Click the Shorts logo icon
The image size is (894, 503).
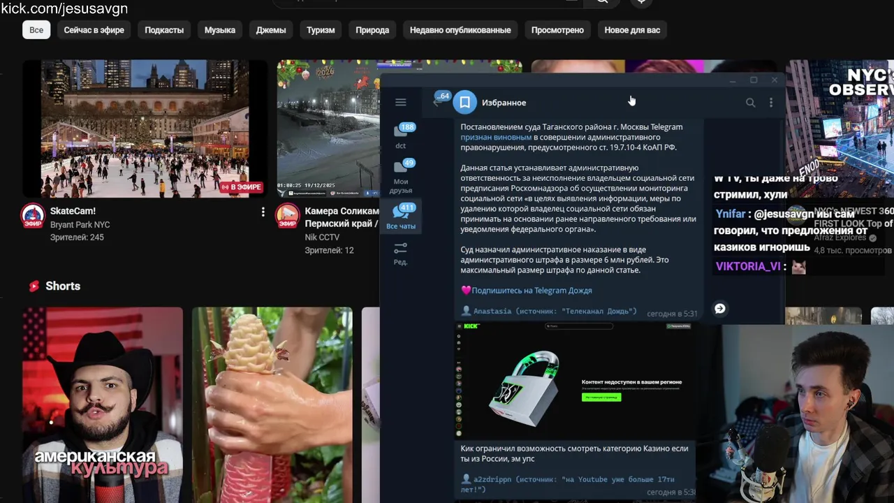34,286
